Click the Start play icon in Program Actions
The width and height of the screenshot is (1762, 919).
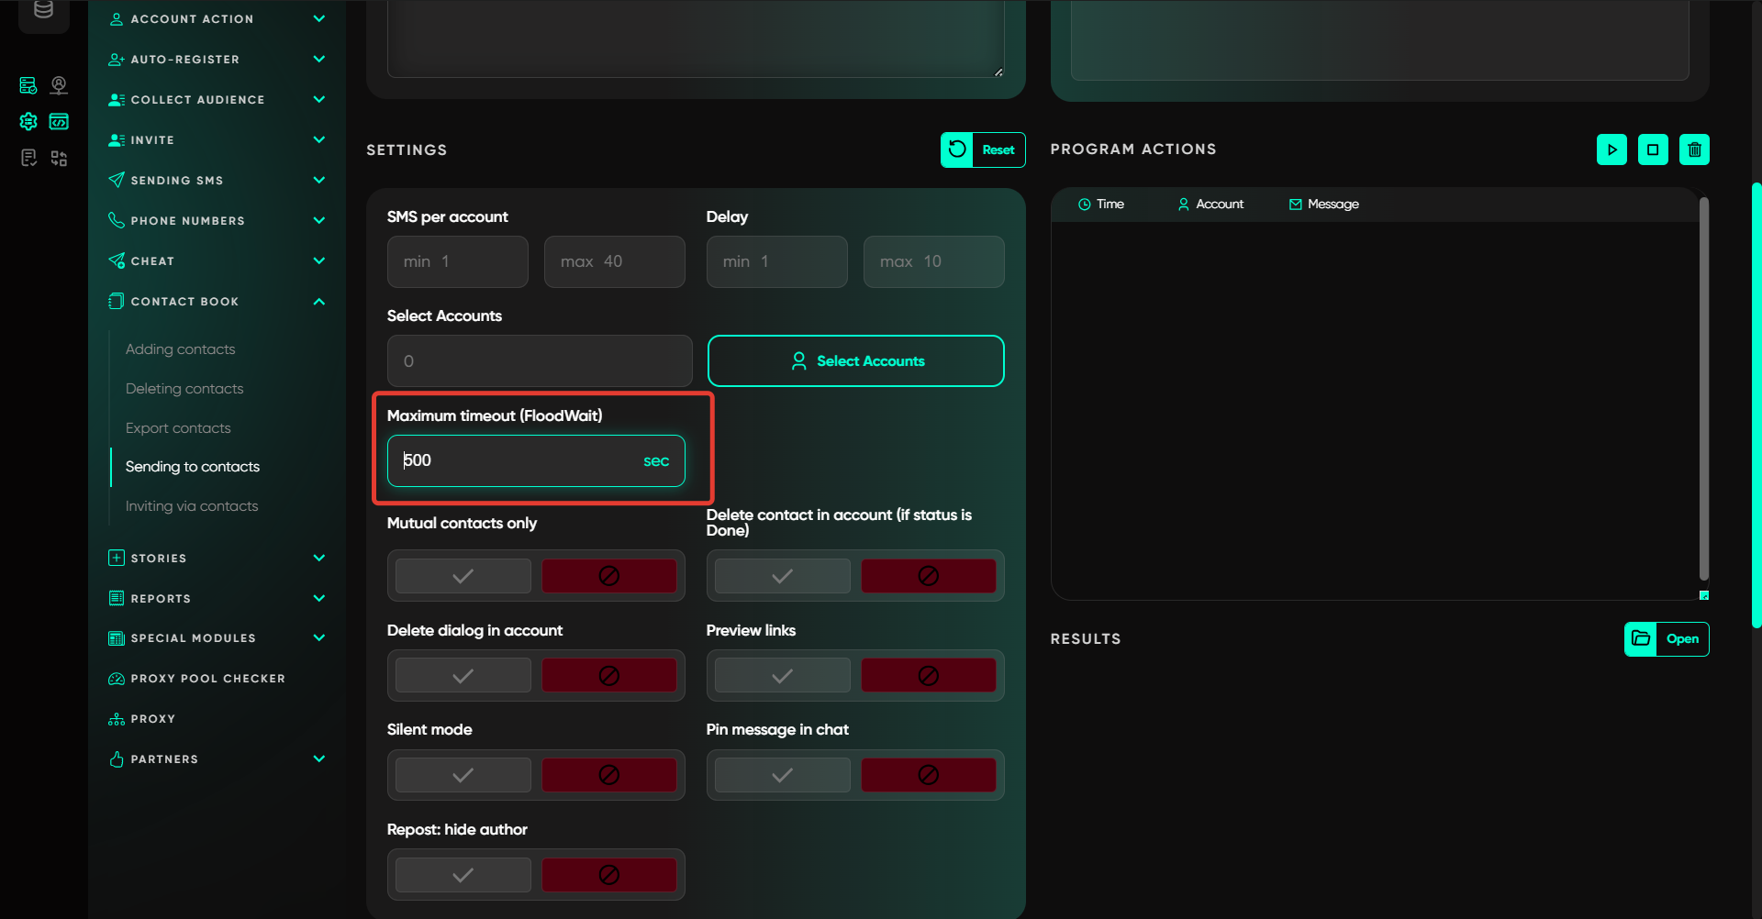coord(1611,149)
